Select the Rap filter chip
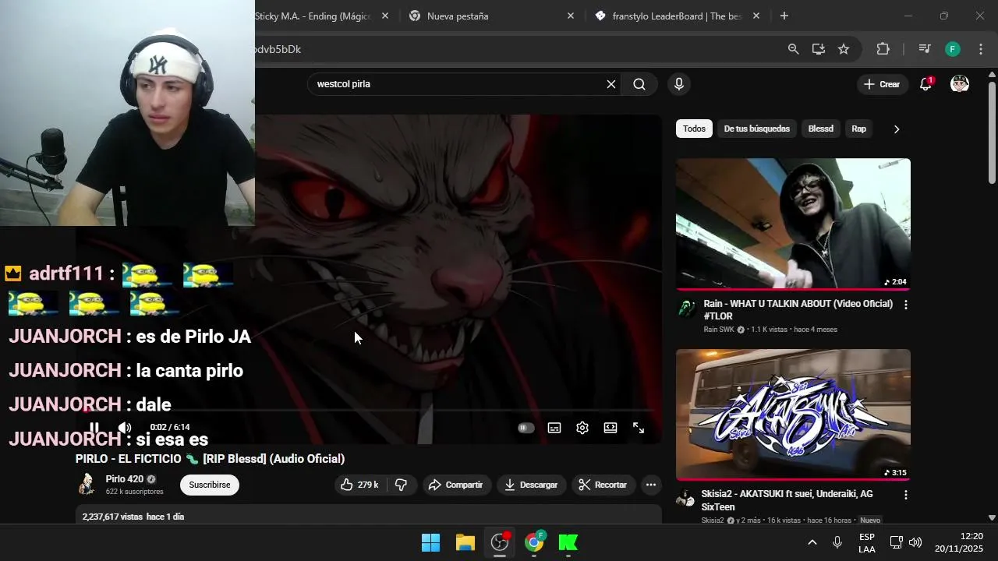Image resolution: width=998 pixels, height=561 pixels. [x=858, y=129]
